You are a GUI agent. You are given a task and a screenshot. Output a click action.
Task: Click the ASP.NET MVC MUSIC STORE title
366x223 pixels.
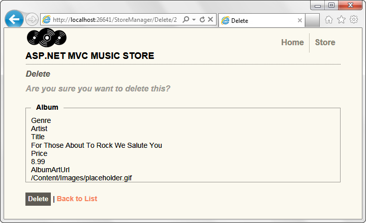point(89,56)
